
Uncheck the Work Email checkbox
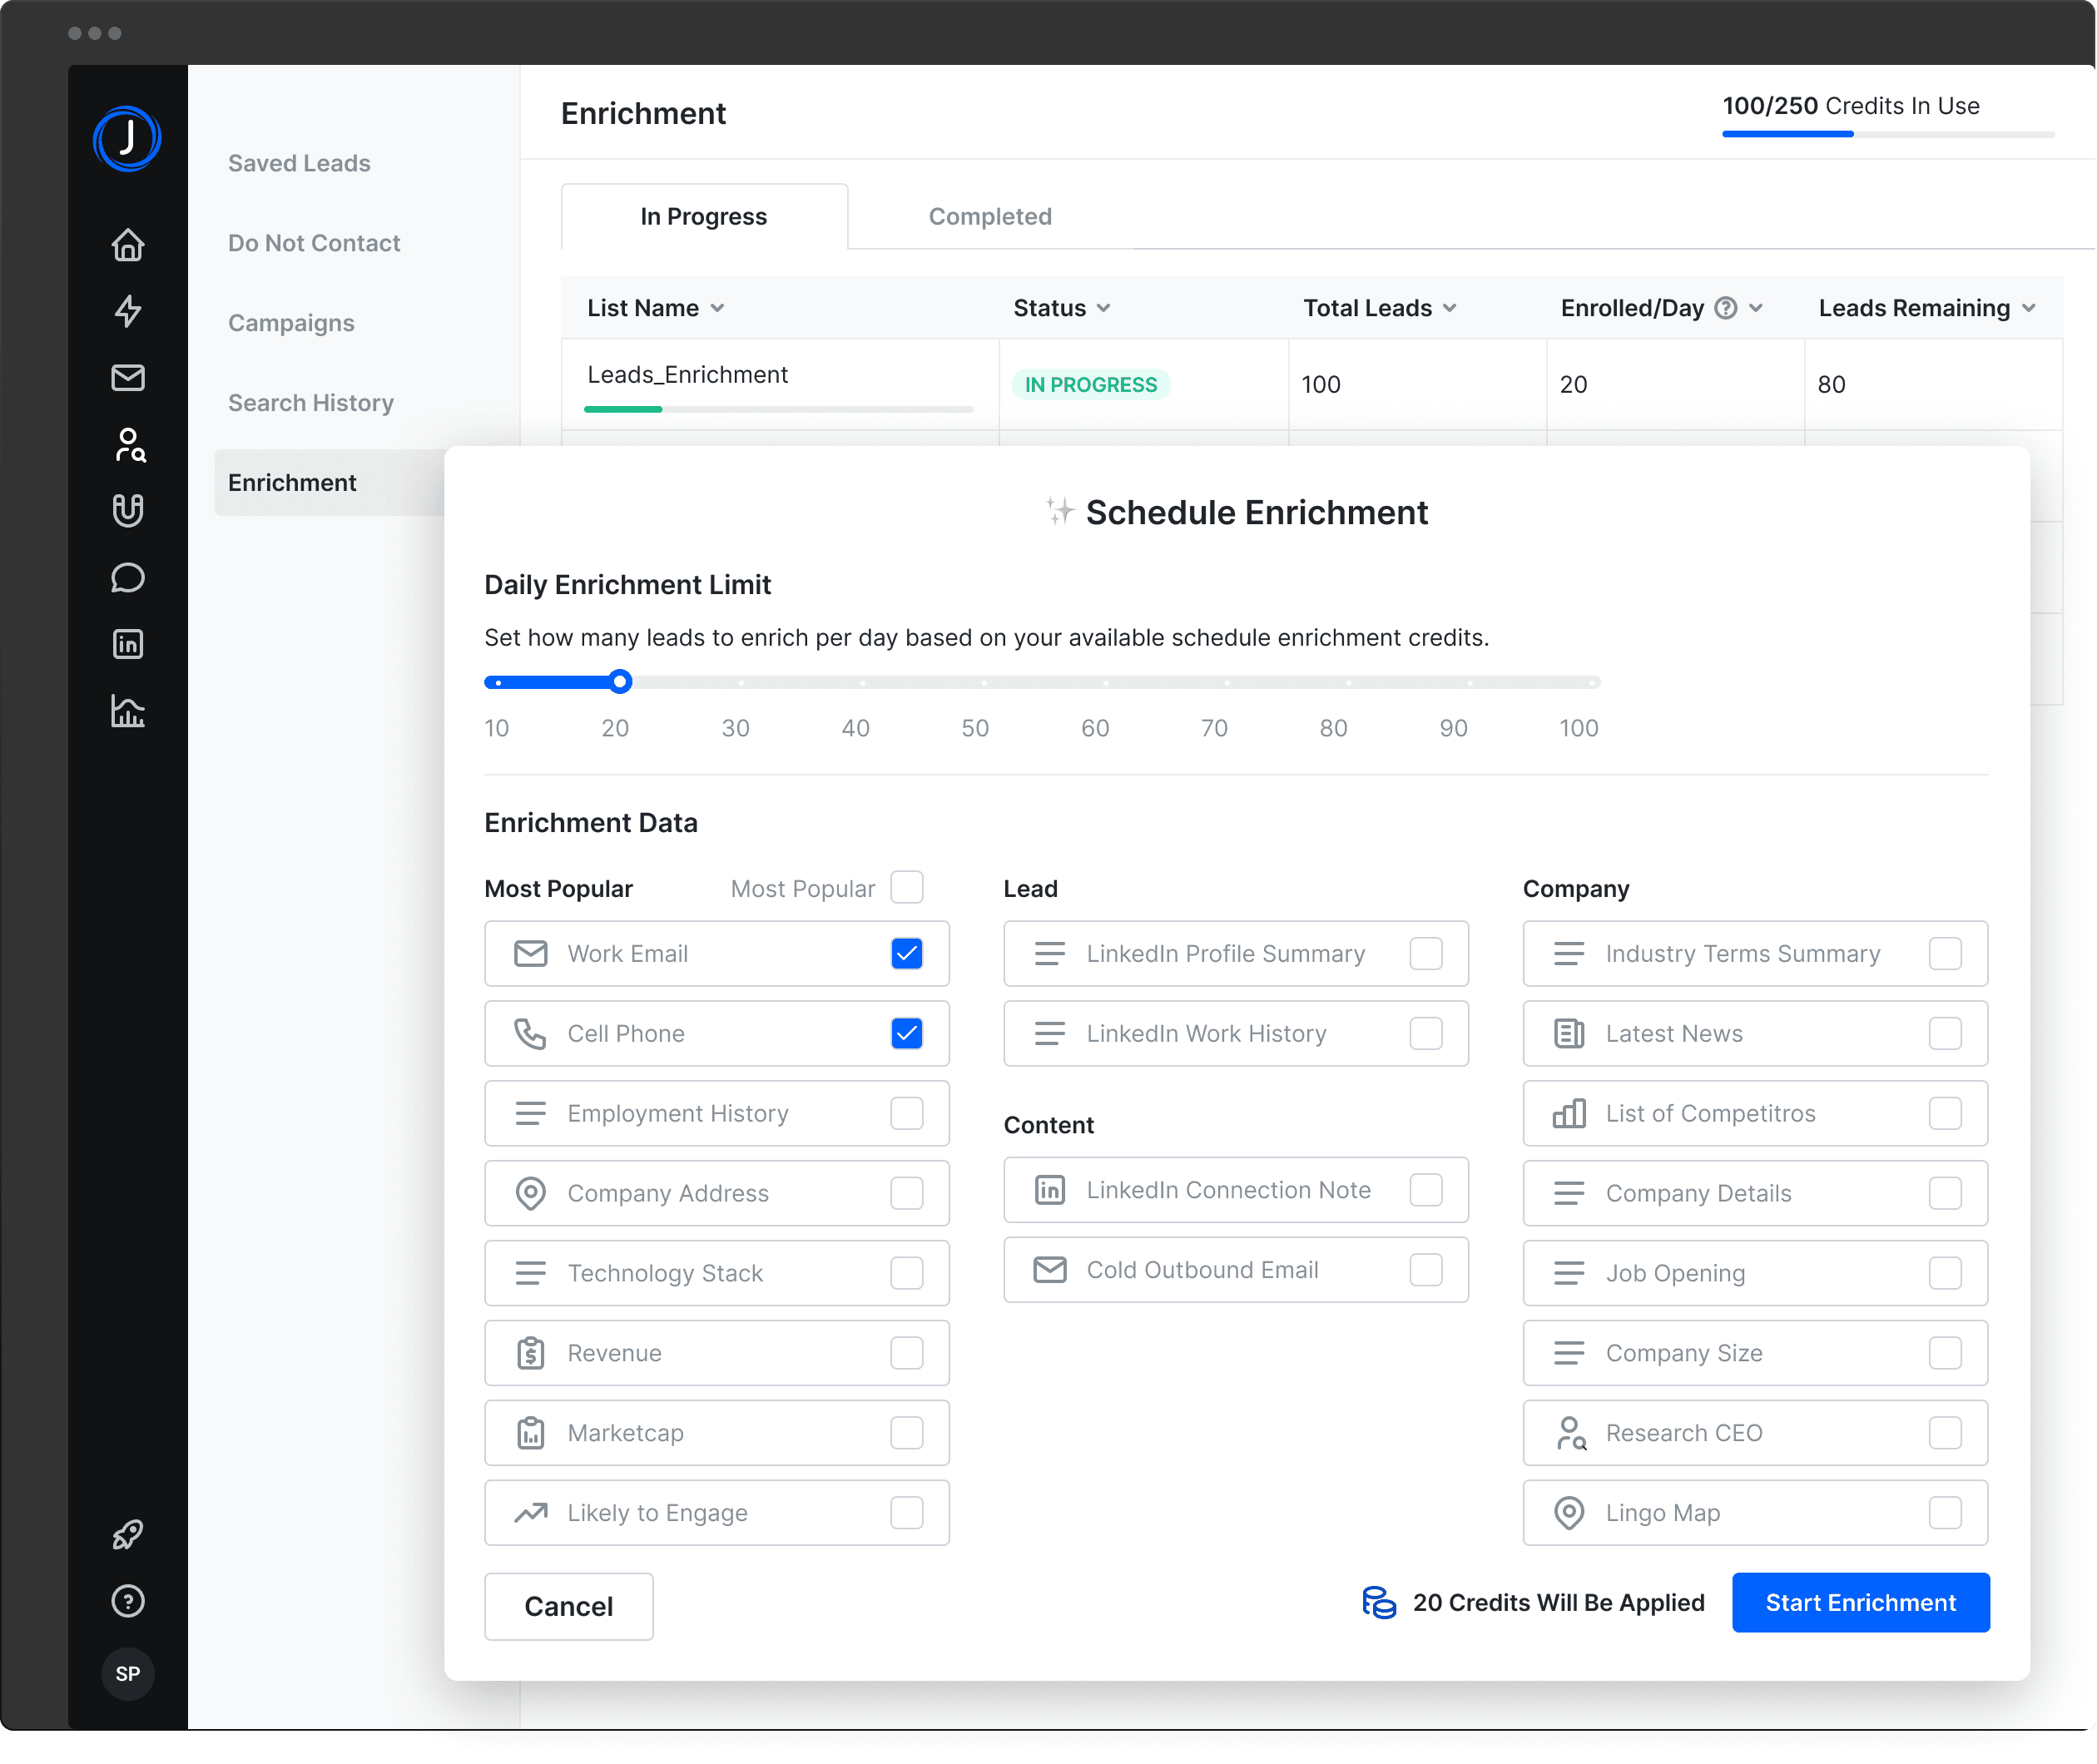point(906,954)
